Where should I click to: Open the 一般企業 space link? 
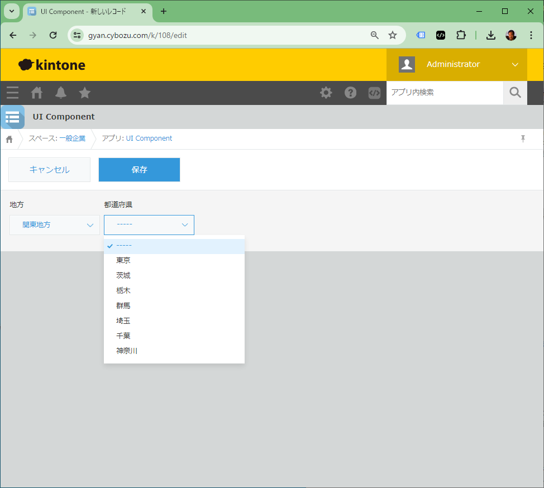(x=72, y=138)
